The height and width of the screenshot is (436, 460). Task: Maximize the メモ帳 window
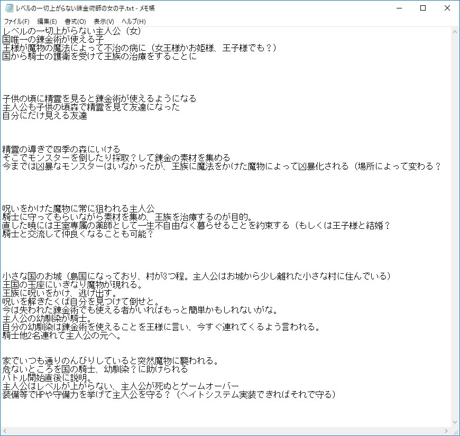pyautogui.click(x=423, y=8)
